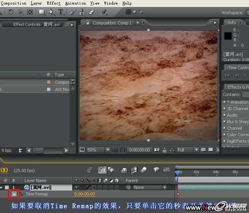Toggle the composition panel lock icon
Viewport: 249px width, 213px height.
coord(87,23)
